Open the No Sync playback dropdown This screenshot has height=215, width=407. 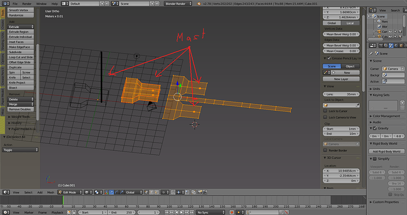click(211, 213)
